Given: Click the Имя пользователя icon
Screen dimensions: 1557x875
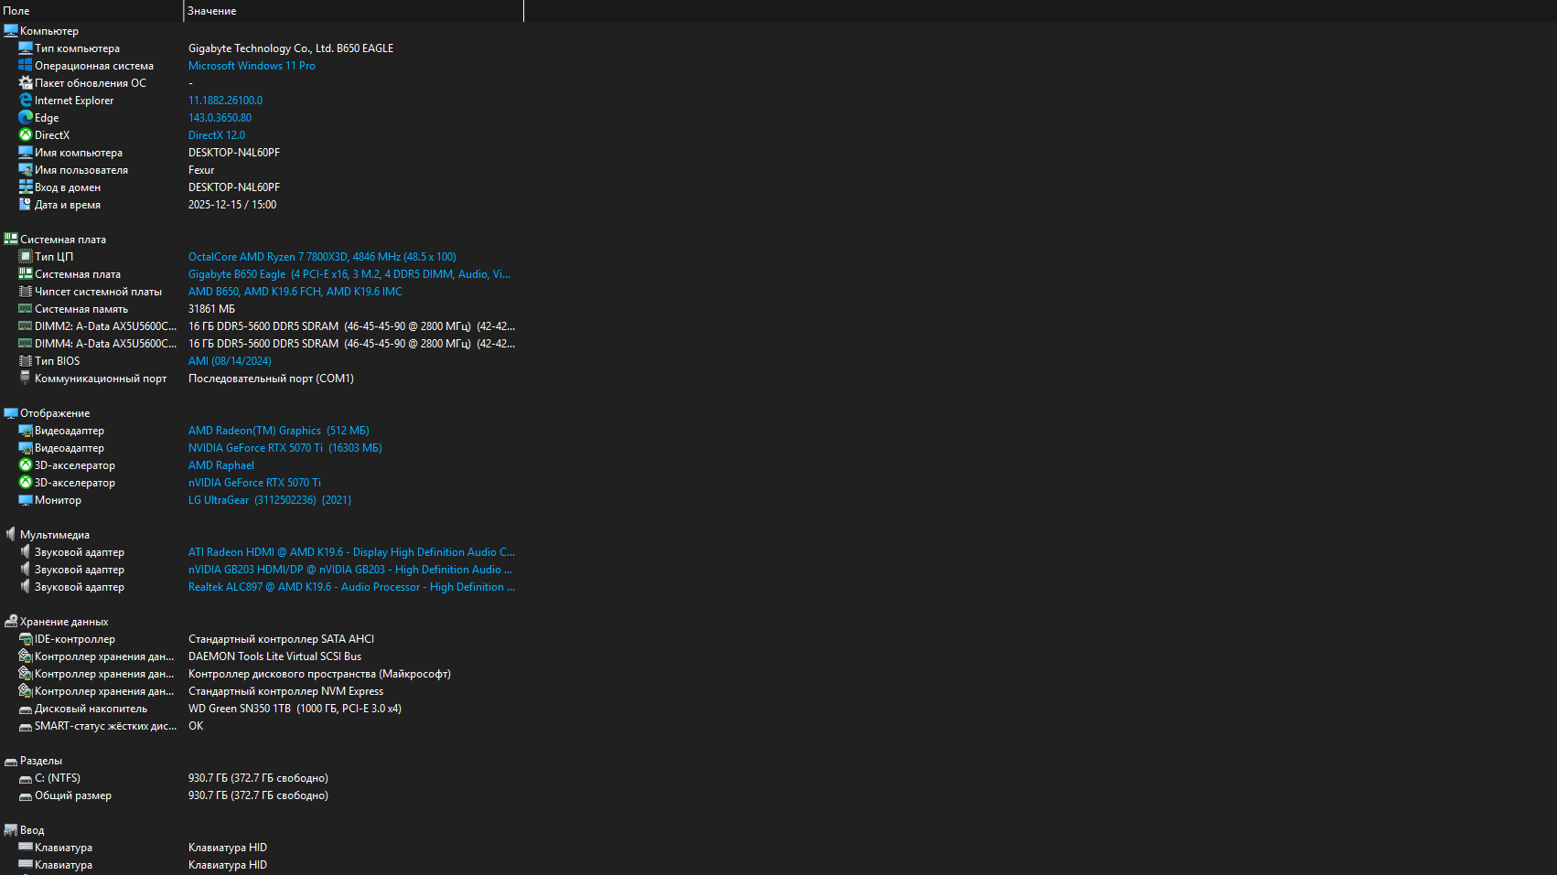Looking at the screenshot, I should pyautogui.click(x=26, y=170).
